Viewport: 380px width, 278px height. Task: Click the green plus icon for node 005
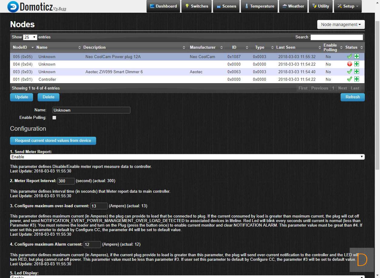(x=357, y=57)
